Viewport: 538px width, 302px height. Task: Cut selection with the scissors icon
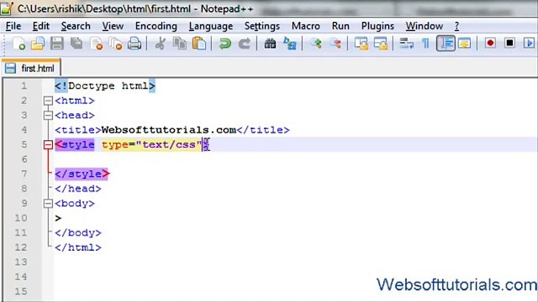coord(161,44)
